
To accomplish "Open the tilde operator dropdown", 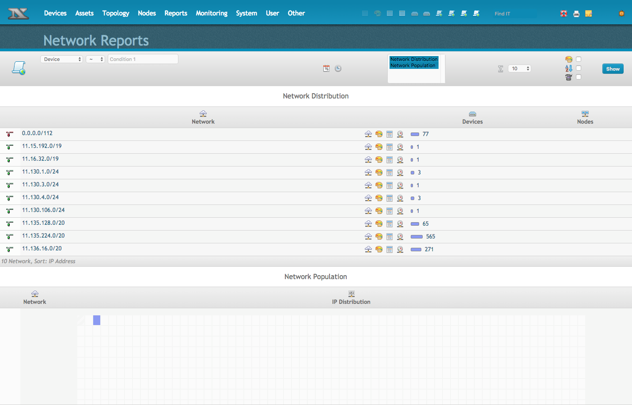I will click(x=95, y=59).
